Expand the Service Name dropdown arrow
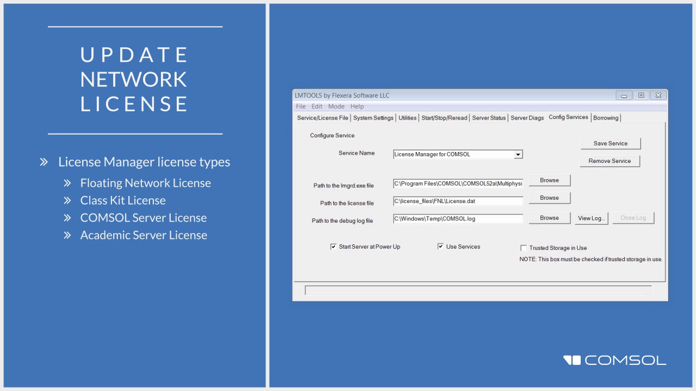Image resolution: width=696 pixels, height=391 pixels. tap(518, 154)
